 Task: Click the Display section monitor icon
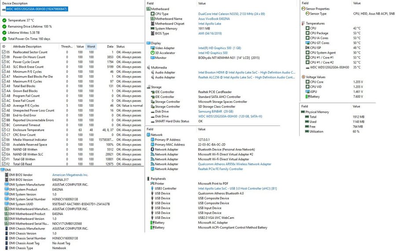(148, 43)
